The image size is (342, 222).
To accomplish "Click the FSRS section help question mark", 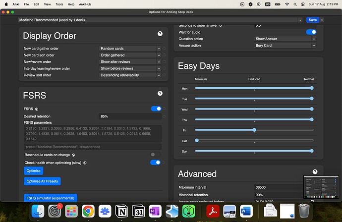I will (160, 93).
